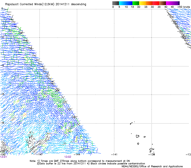Click the orange 25-30 knots legend segment
This screenshot has width=191, height=168.
click(149, 3)
